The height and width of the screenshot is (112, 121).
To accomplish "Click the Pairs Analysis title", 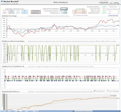I will click(60, 2).
